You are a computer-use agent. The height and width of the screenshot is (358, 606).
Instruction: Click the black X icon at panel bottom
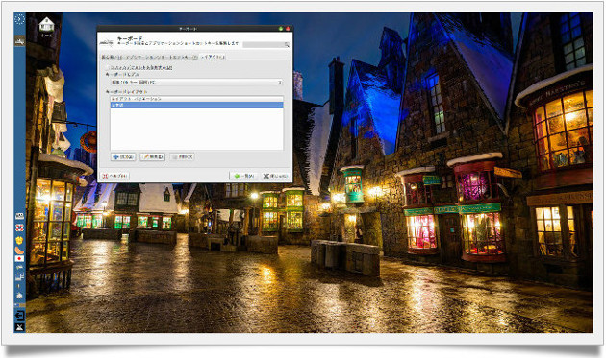pyautogui.click(x=19, y=327)
